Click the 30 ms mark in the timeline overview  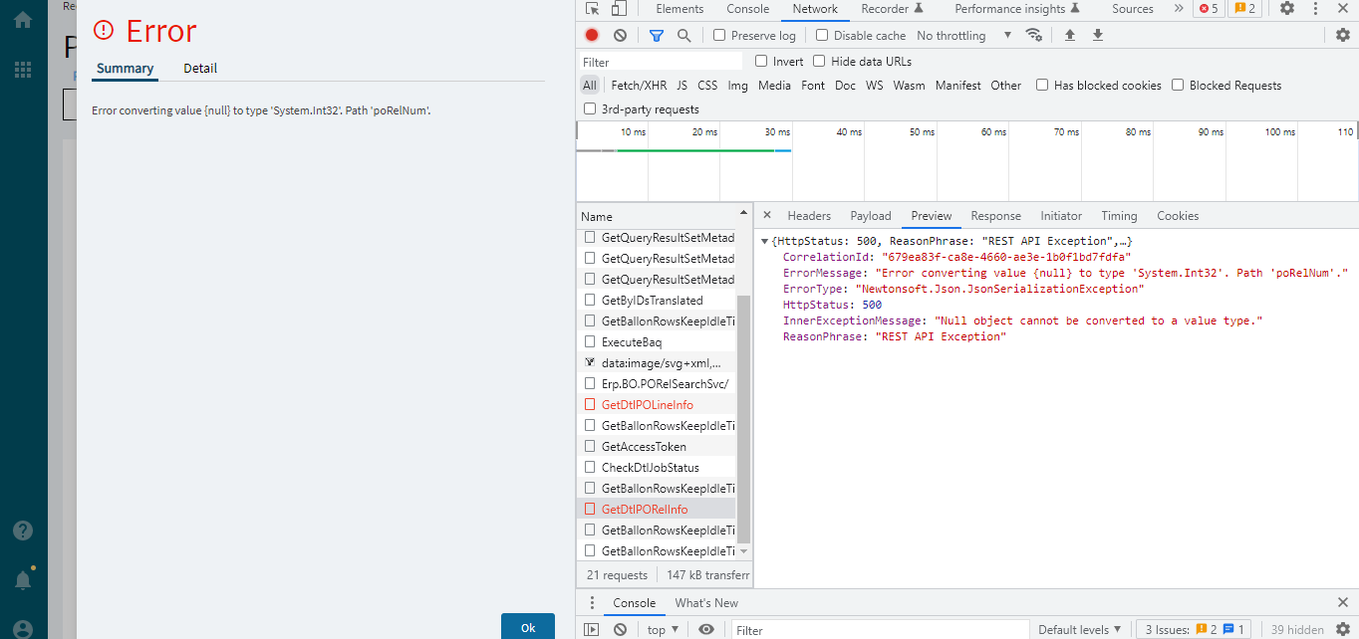tap(777, 132)
